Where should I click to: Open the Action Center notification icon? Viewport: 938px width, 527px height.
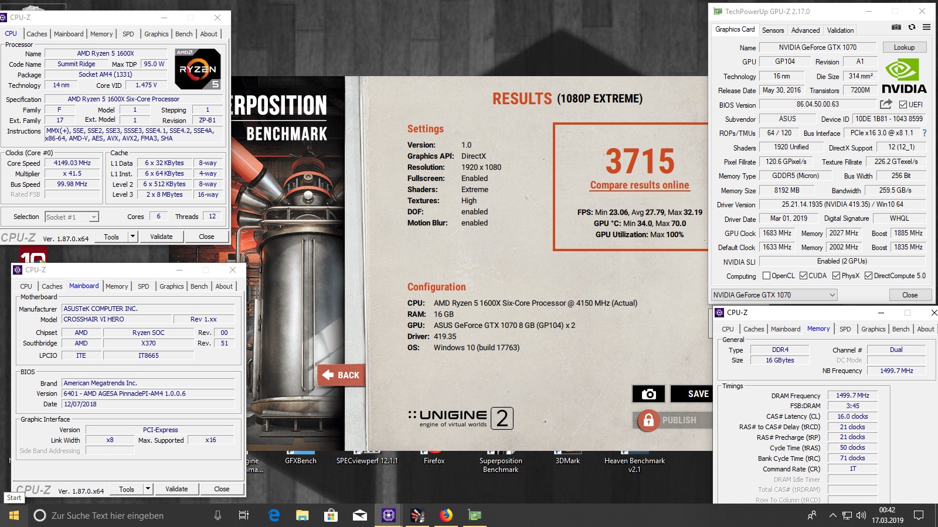[x=919, y=515]
